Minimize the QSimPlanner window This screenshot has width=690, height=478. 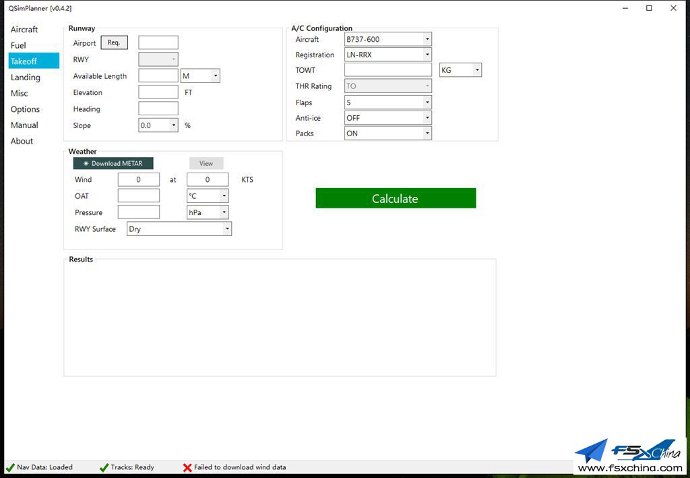point(625,8)
